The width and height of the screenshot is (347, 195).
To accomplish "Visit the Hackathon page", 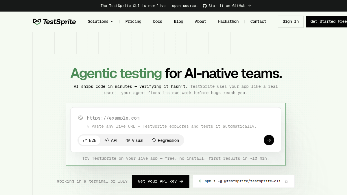I will (x=228, y=21).
